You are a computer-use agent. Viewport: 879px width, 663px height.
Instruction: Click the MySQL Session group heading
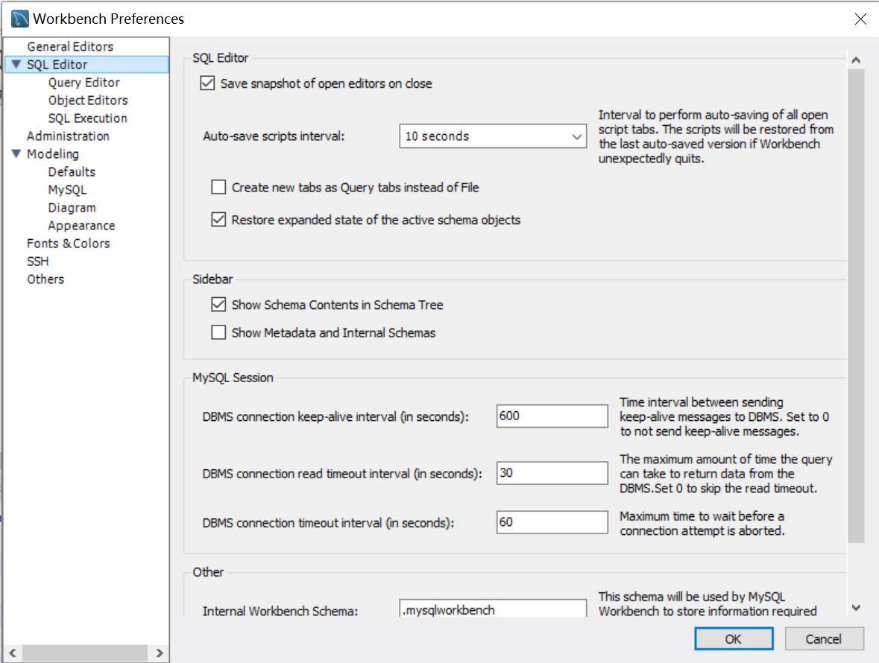tap(233, 378)
